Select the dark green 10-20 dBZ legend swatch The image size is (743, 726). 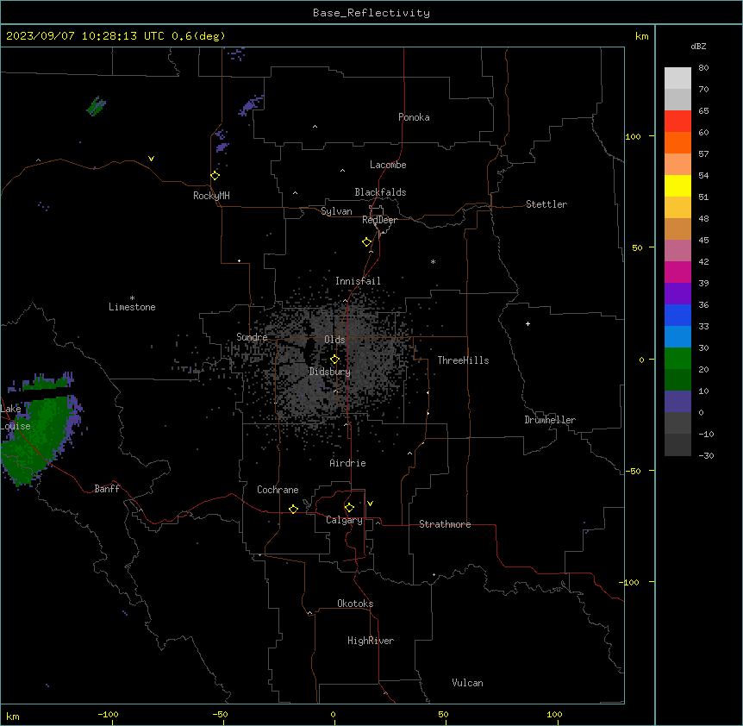point(677,380)
